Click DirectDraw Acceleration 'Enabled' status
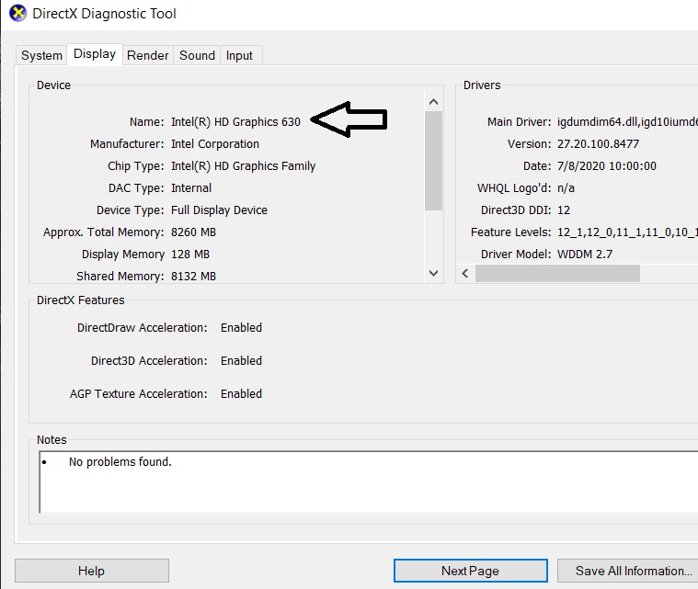698x589 pixels. tap(241, 328)
